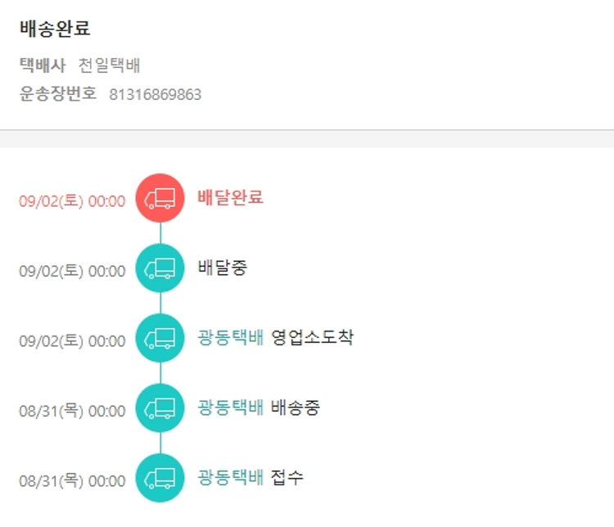Select the 배달중 status text
Screen dimensions: 614x527
pos(222,268)
